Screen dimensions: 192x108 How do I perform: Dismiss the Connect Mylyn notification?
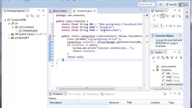pyautogui.click(x=180, y=36)
